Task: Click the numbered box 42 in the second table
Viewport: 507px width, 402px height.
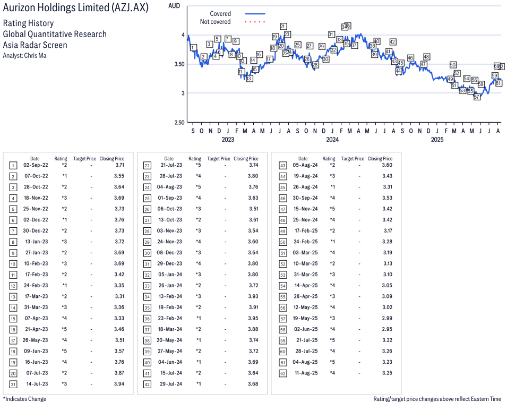Action: pos(147,384)
